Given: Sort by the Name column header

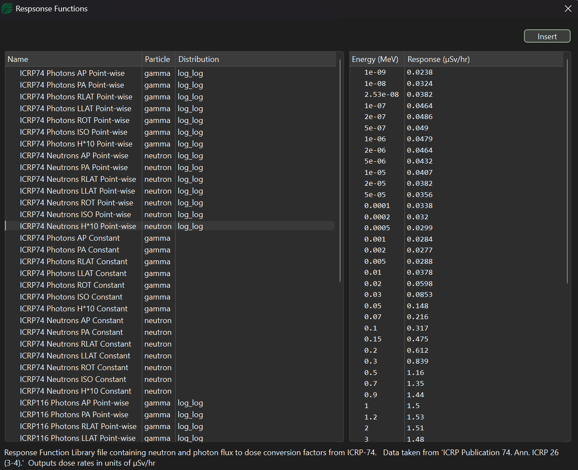Looking at the screenshot, I should [x=73, y=59].
